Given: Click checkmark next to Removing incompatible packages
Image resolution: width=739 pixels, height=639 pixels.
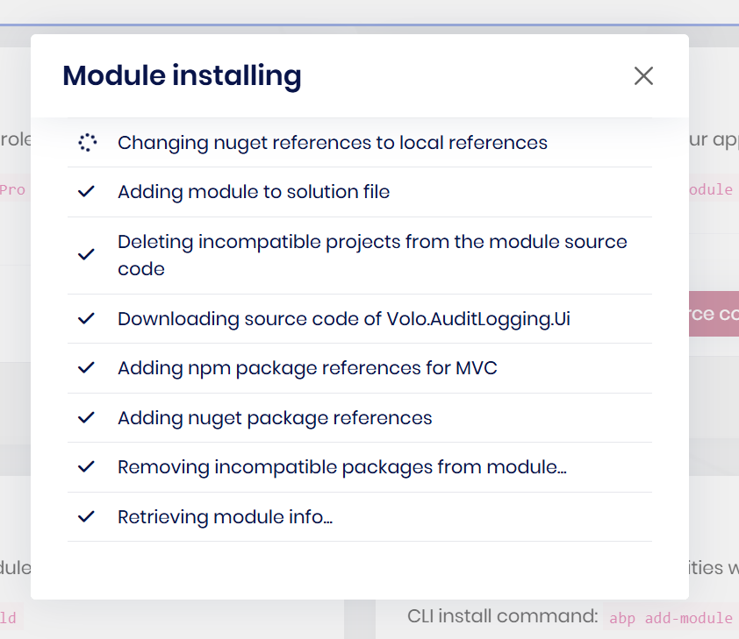Looking at the screenshot, I should coord(86,467).
